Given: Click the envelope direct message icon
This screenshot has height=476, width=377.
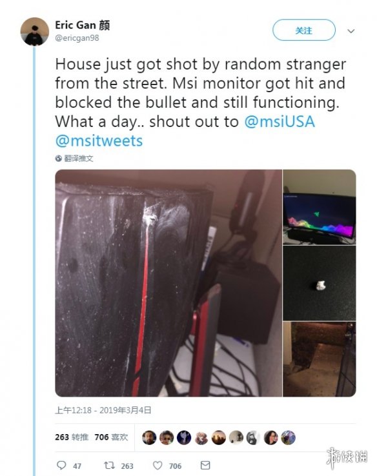Looking at the screenshot, I should [205, 465].
